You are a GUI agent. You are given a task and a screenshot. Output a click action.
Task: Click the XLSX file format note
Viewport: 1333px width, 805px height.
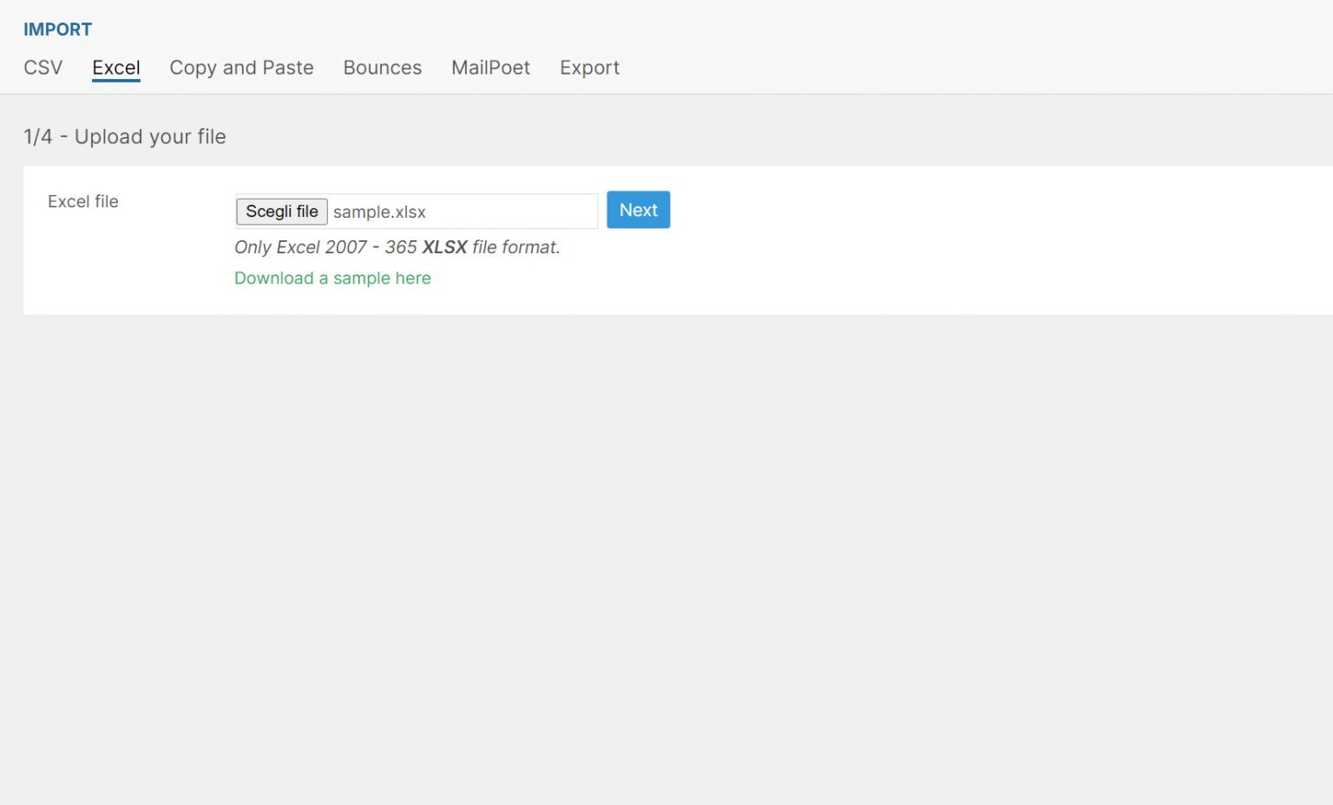tap(397, 247)
